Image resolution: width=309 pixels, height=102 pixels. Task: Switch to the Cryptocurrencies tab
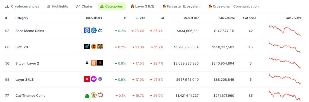[22, 6]
